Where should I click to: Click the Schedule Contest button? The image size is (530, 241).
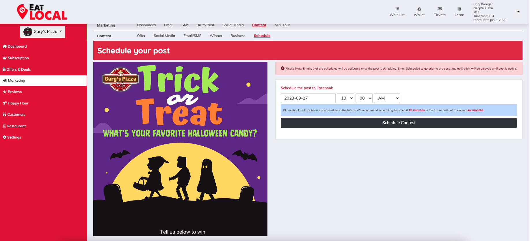[399, 123]
